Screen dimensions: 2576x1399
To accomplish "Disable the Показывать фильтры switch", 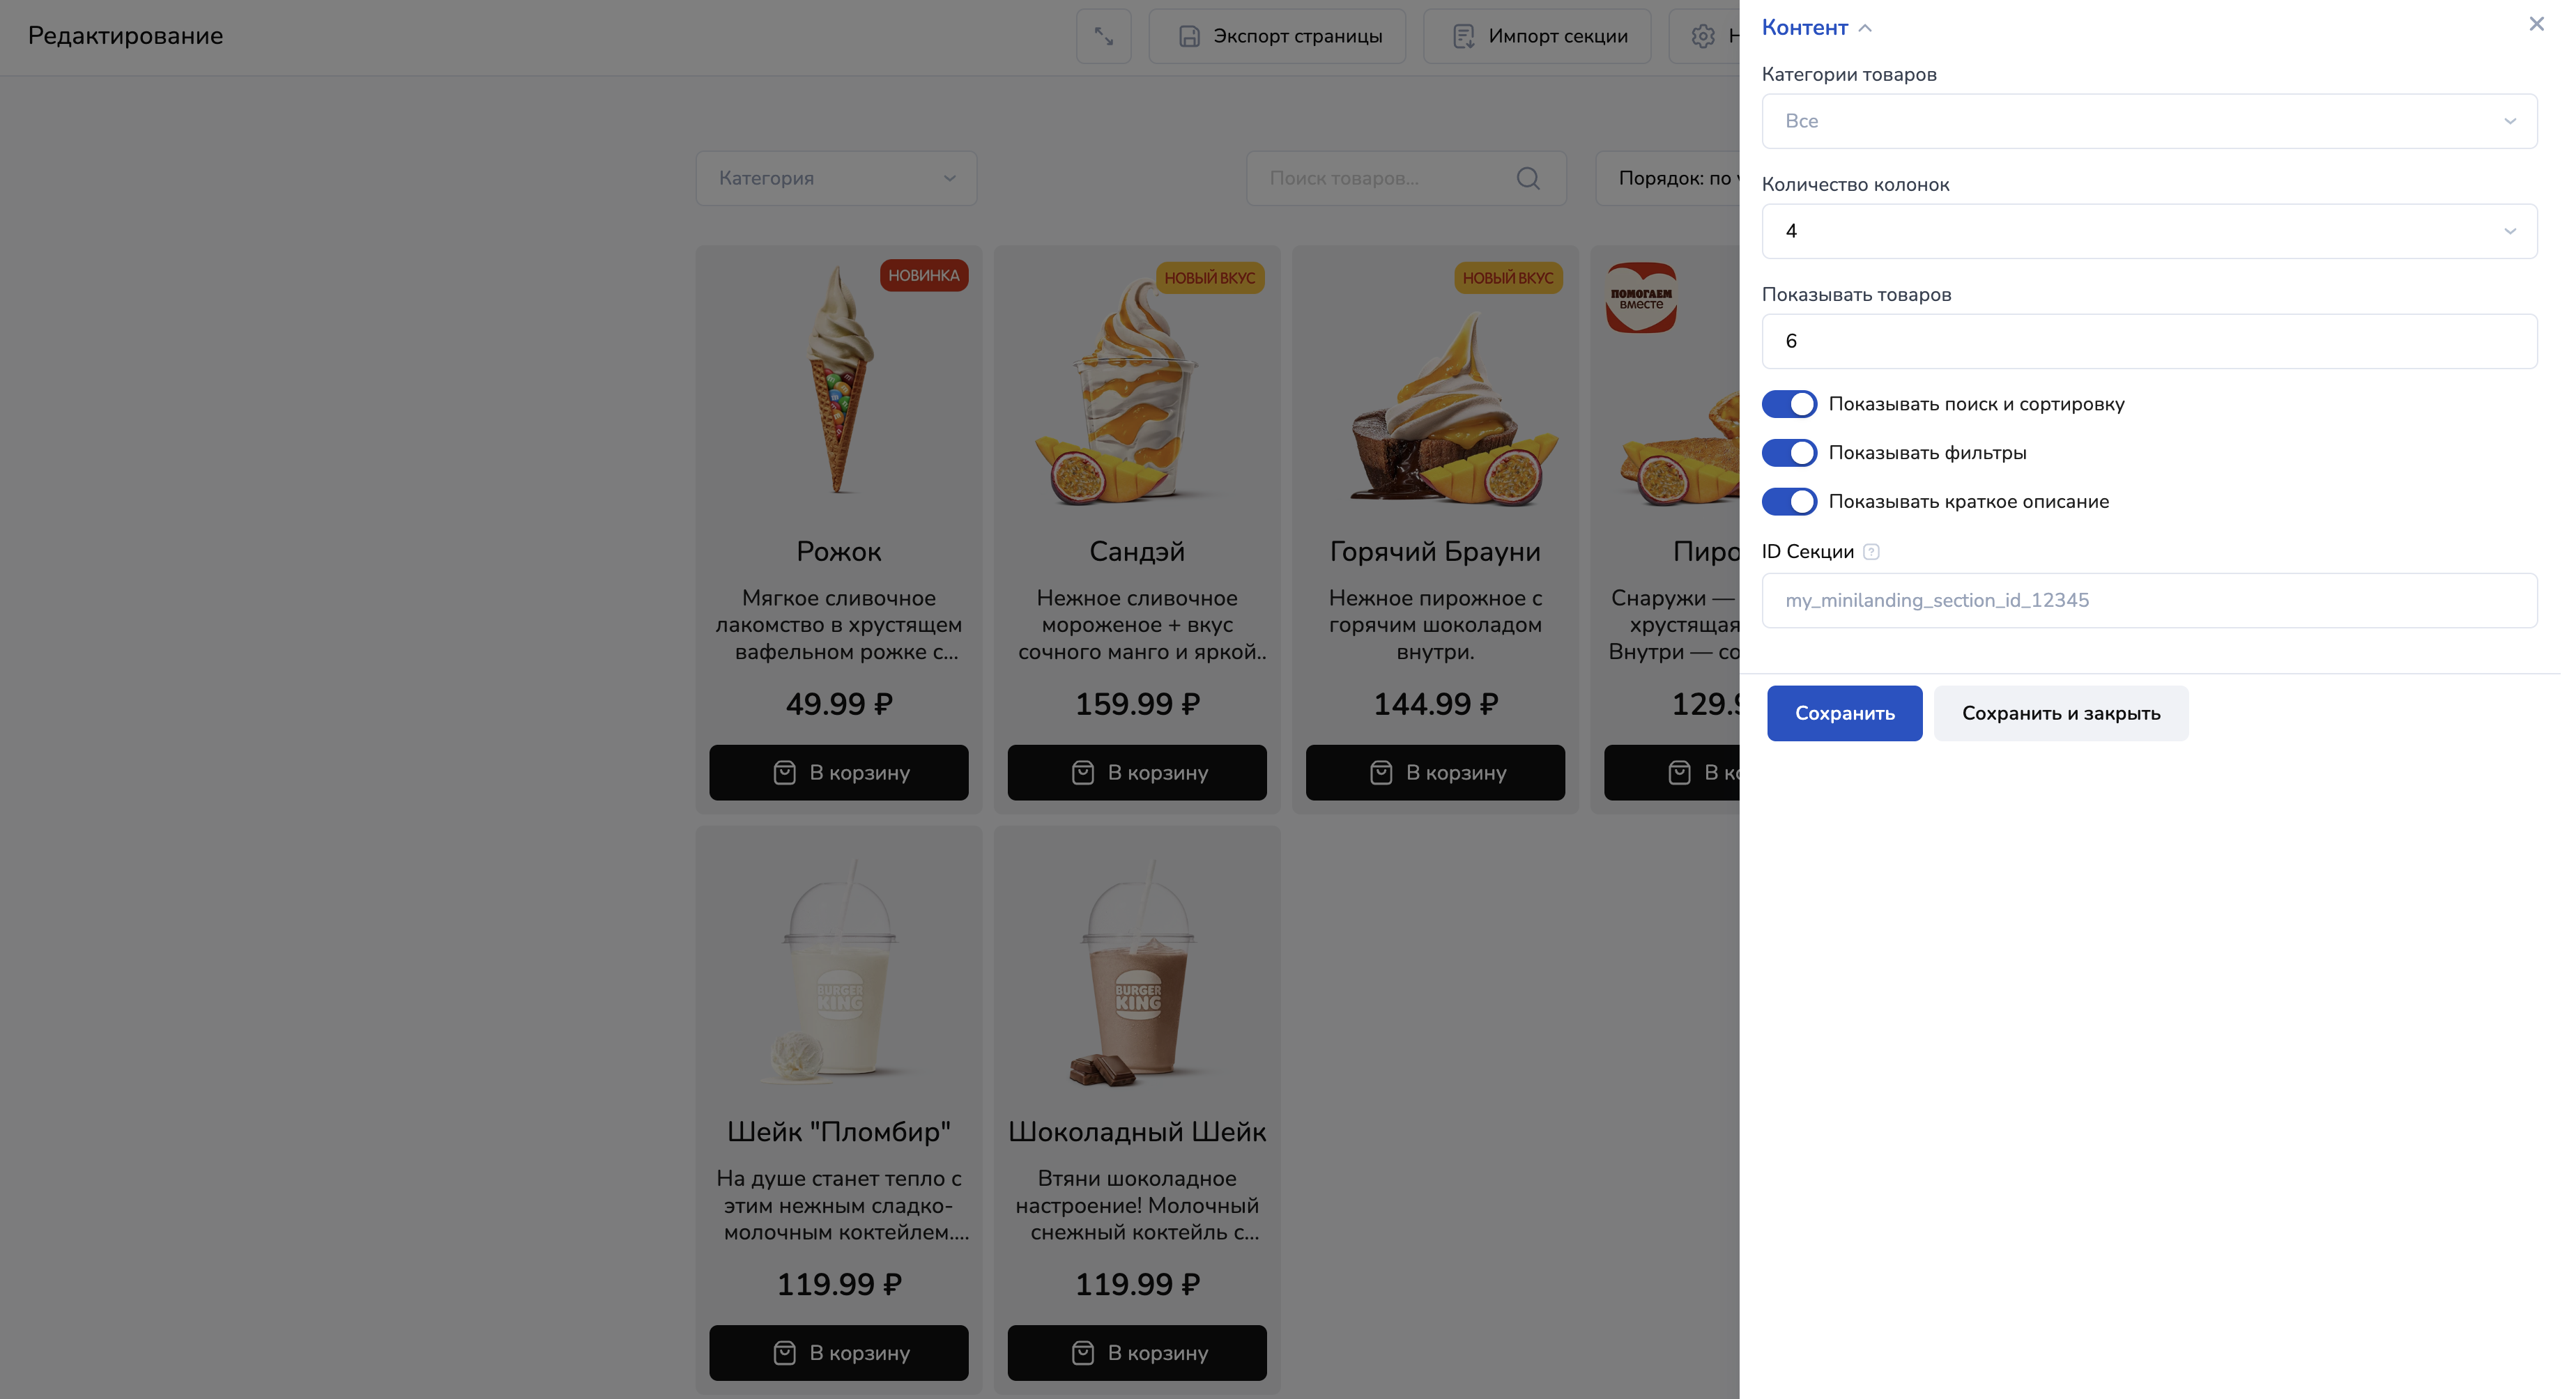I will coord(1788,453).
